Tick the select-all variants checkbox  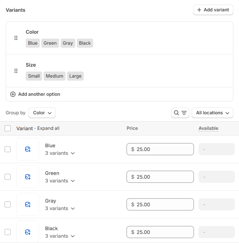point(8,128)
